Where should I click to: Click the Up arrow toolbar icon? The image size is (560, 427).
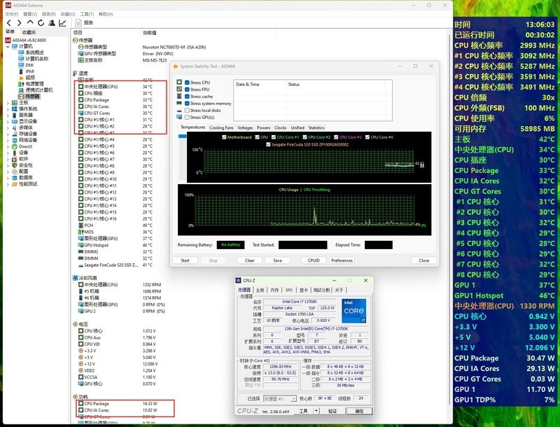(x=29, y=23)
